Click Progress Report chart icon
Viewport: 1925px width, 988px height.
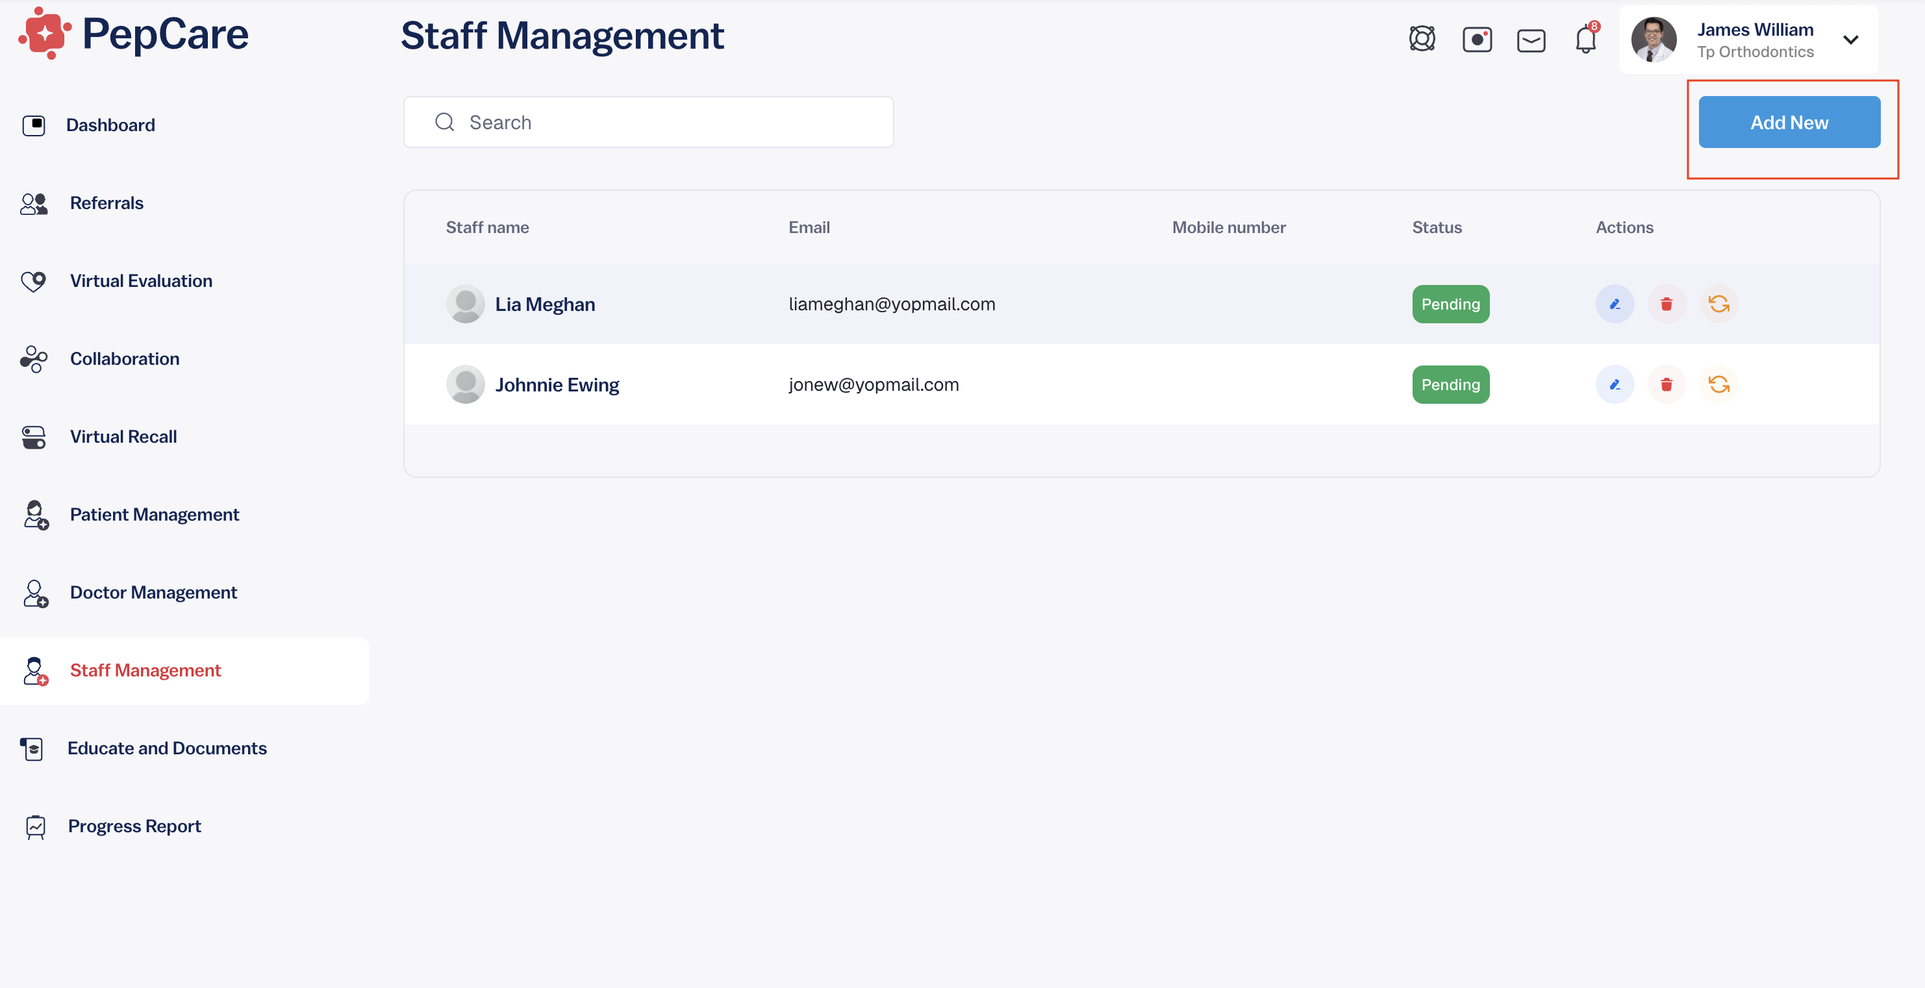click(x=35, y=827)
